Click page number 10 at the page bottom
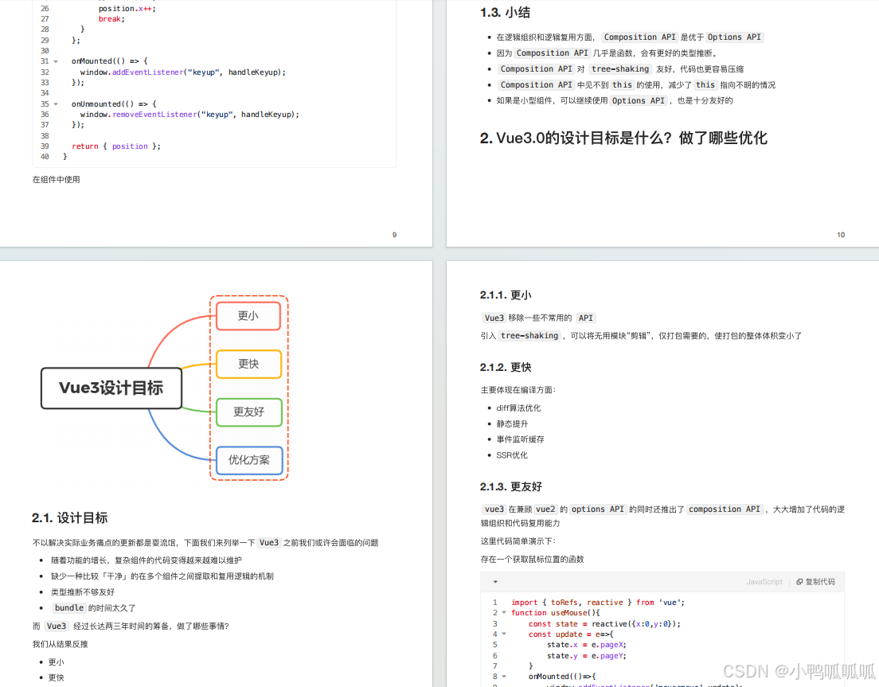This screenshot has height=687, width=879. pyautogui.click(x=841, y=235)
